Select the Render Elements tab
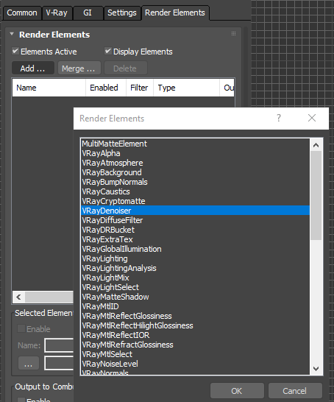Screen dimensions: 334x402 [175, 13]
